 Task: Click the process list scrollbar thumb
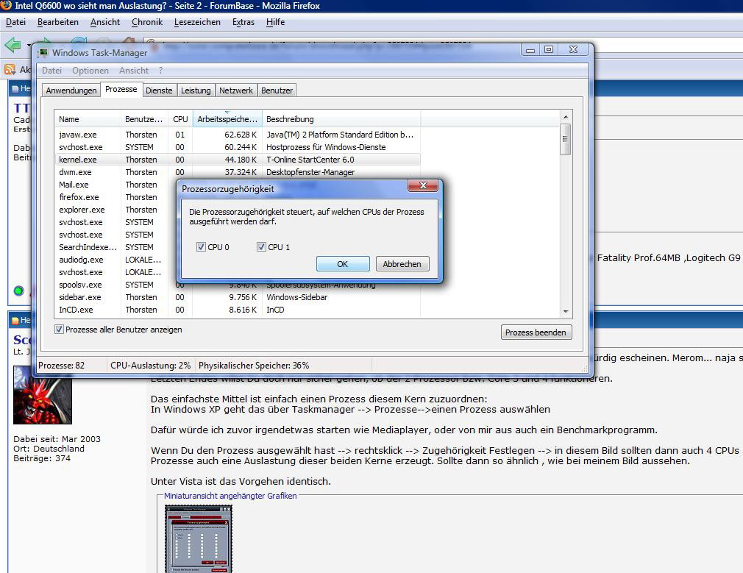point(565,139)
